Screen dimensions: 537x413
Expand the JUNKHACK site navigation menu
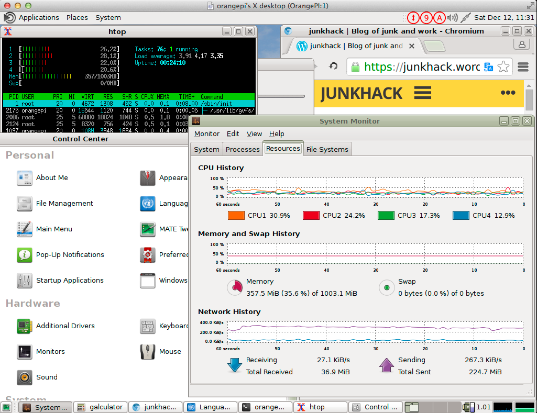click(422, 93)
